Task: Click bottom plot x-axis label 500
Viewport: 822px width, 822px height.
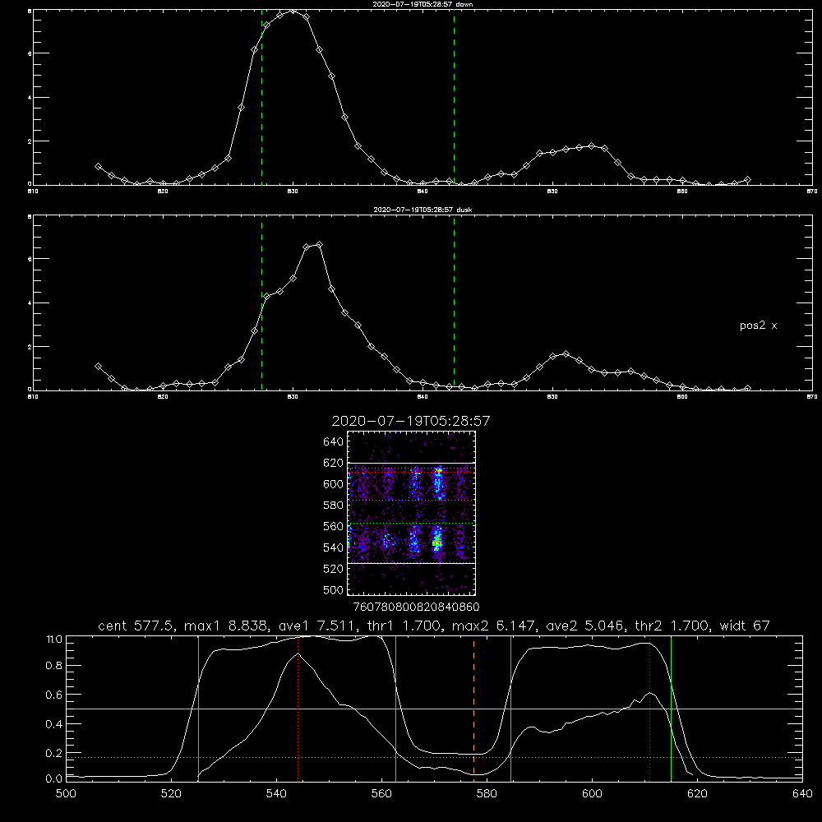Action: pyautogui.click(x=66, y=794)
